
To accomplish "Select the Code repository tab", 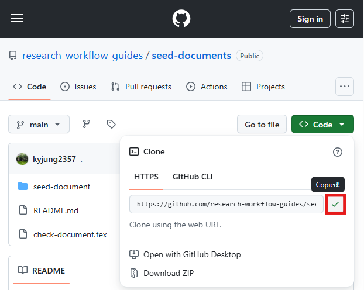I will click(x=29, y=87).
